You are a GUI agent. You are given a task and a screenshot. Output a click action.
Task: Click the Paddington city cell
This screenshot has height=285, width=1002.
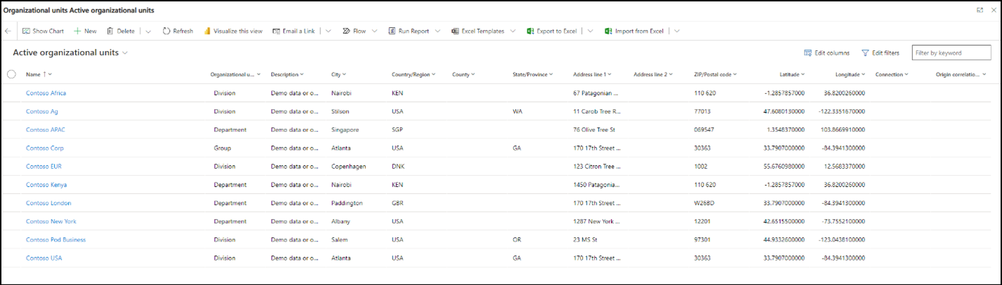tap(347, 203)
